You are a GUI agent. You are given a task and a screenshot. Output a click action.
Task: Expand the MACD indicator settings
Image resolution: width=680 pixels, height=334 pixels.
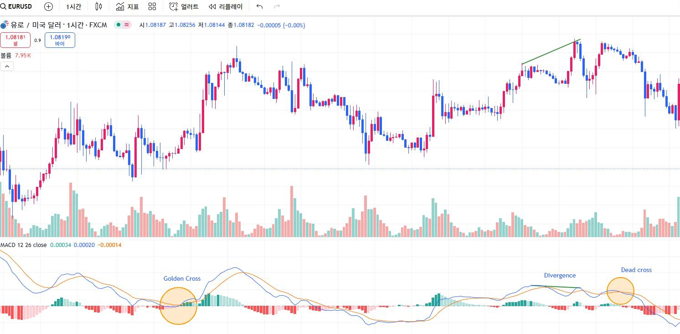tap(22, 245)
